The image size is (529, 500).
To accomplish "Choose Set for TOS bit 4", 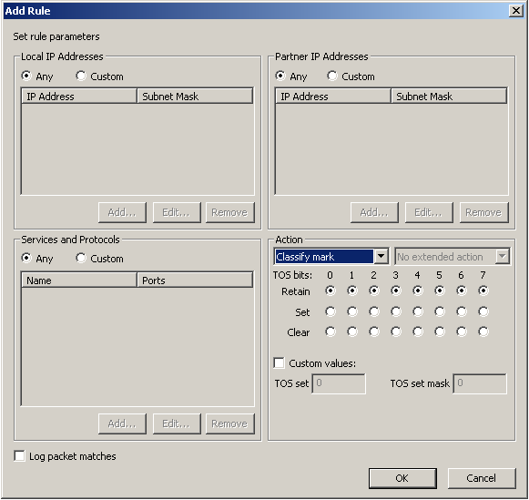I will tap(418, 311).
